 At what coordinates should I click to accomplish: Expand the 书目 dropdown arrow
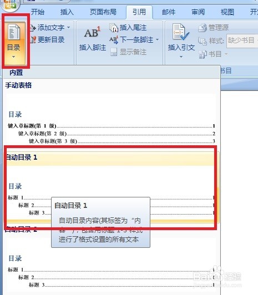(x=226, y=54)
